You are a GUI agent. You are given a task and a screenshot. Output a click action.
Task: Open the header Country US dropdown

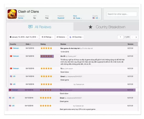pos(96,18)
